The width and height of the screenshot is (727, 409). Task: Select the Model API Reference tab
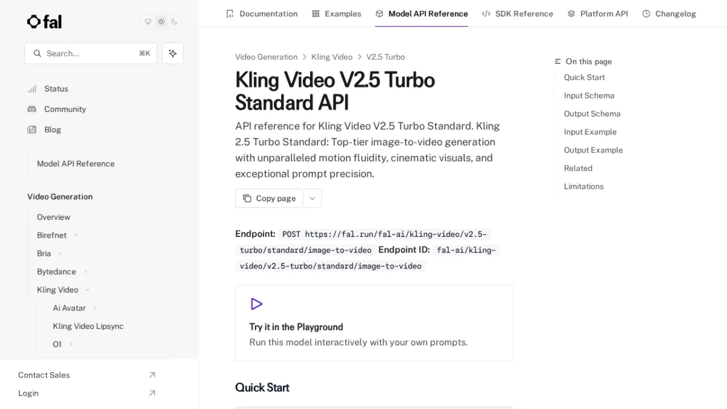(x=421, y=13)
